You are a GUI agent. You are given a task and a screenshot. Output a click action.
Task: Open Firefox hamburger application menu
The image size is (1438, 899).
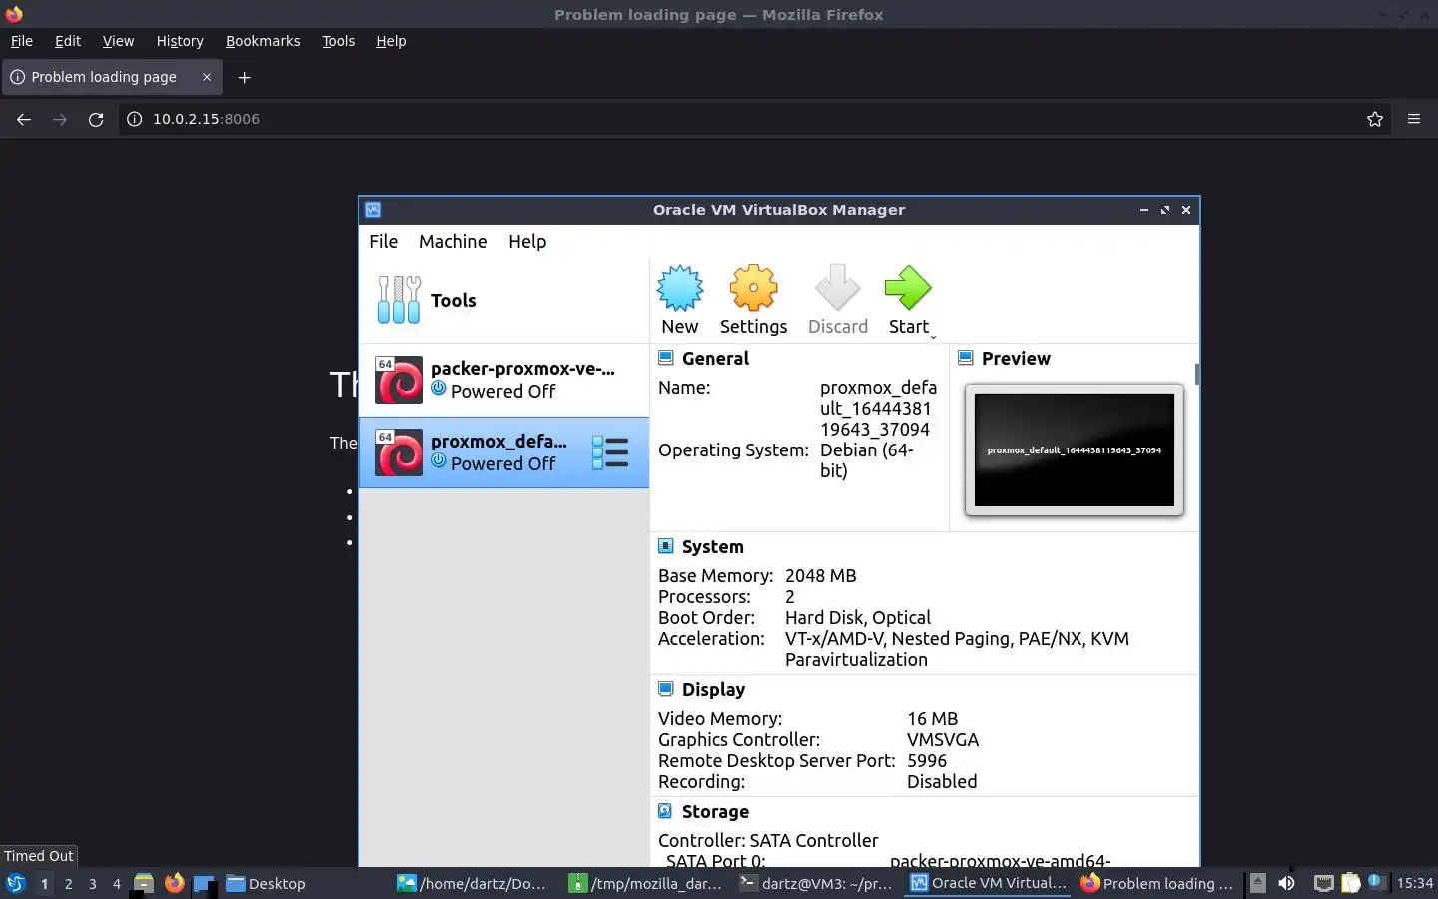coord(1414,119)
